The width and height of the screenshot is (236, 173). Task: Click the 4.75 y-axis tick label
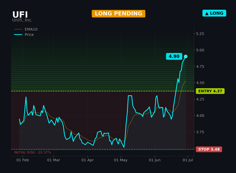(x=200, y=66)
